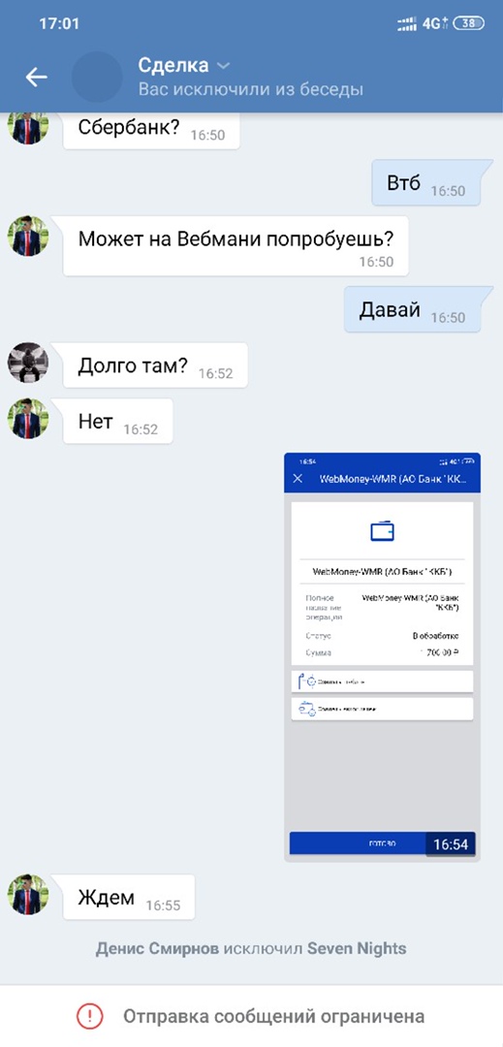This screenshot has height=1047, width=503.
Task: Tap the avatar next to the Ждем message
Action: 28,895
